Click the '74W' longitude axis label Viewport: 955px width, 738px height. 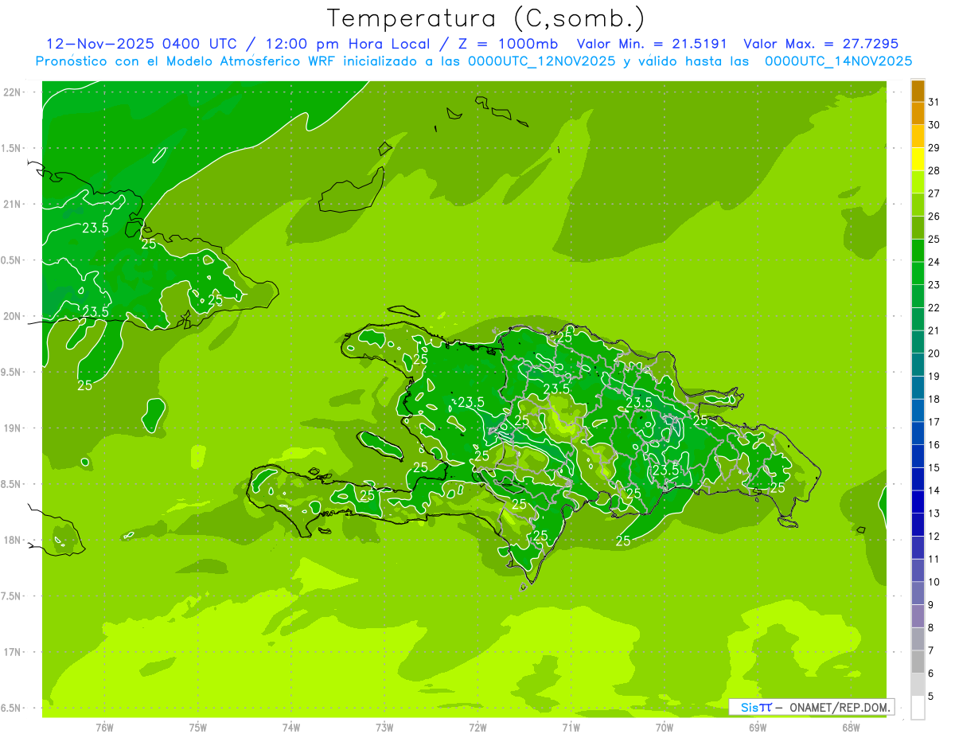tap(291, 727)
